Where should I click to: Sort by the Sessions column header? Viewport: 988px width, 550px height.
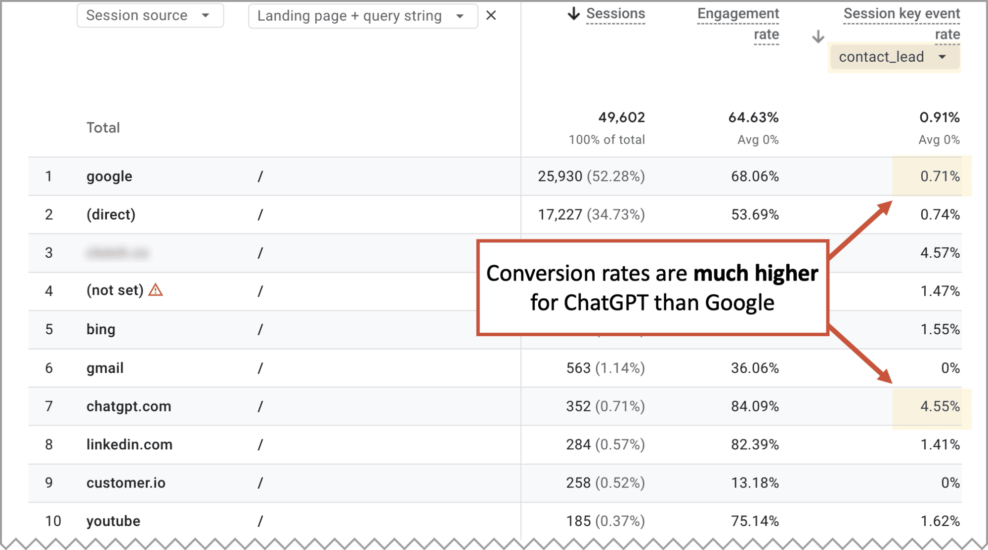point(615,14)
